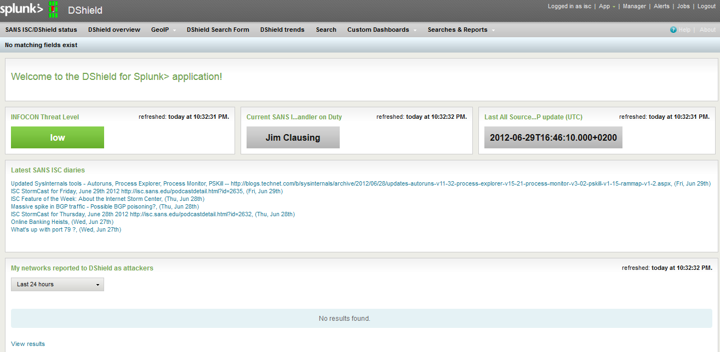Open the SANS ISC/DShield status page
This screenshot has width=720, height=352.
41,30
